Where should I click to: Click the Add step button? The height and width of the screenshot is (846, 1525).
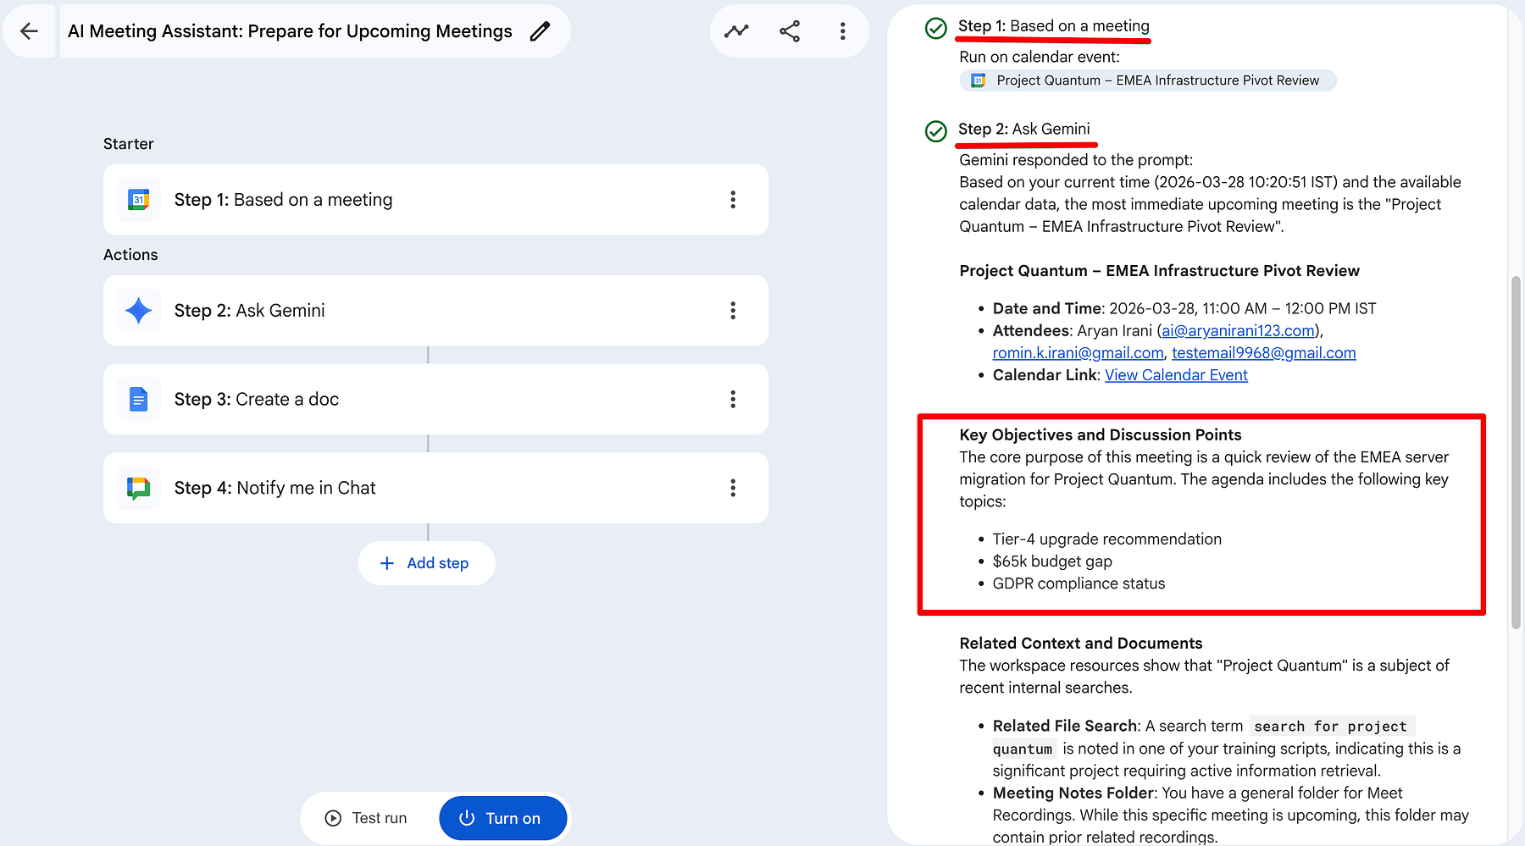coord(426,563)
